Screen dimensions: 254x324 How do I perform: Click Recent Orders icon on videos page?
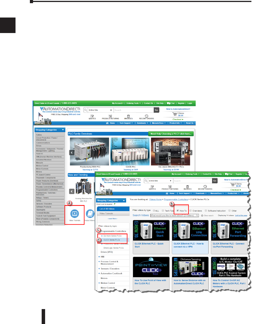point(205,187)
